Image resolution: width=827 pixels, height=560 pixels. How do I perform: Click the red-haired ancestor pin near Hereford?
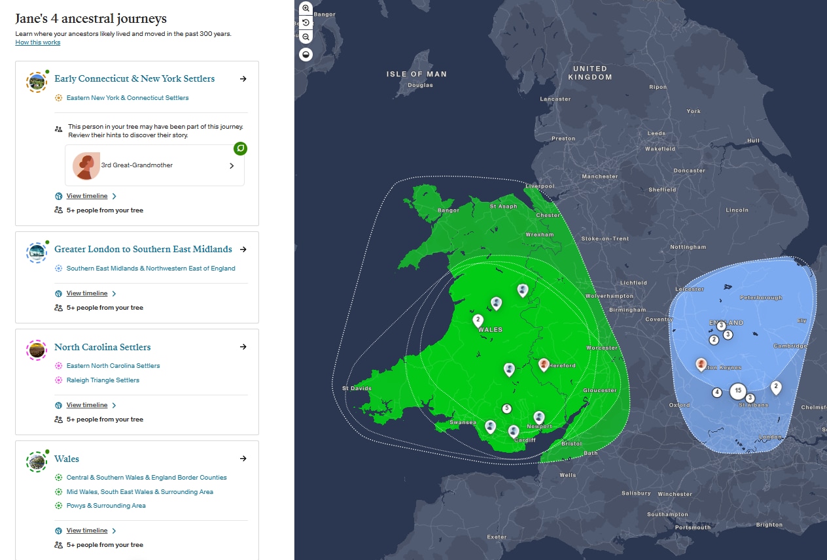point(544,364)
